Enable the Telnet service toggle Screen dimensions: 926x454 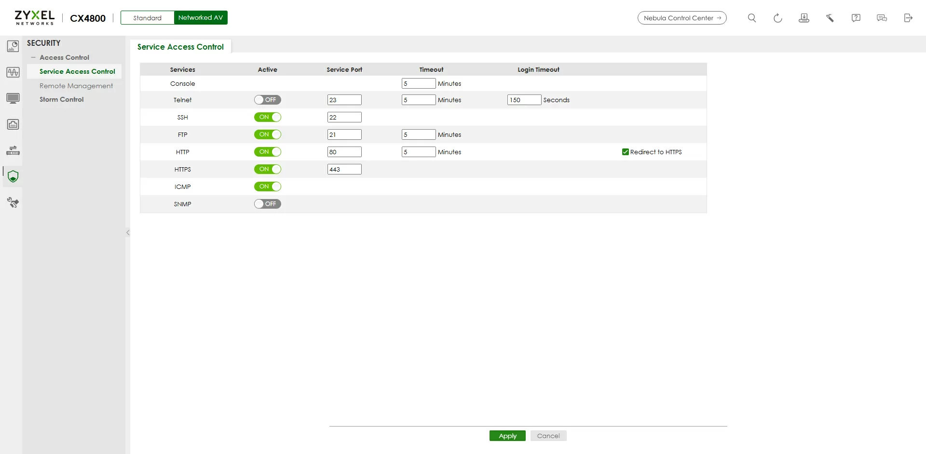tap(267, 100)
